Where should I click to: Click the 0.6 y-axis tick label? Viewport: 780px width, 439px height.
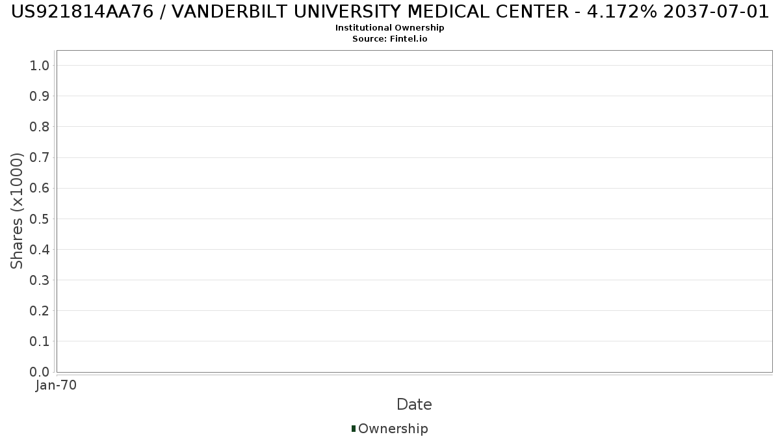40,188
